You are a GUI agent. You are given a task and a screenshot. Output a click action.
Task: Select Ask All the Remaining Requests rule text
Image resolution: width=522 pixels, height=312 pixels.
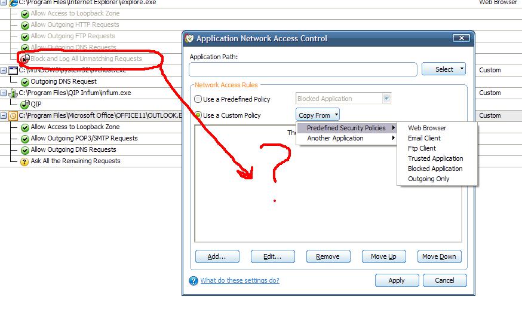coord(76,161)
